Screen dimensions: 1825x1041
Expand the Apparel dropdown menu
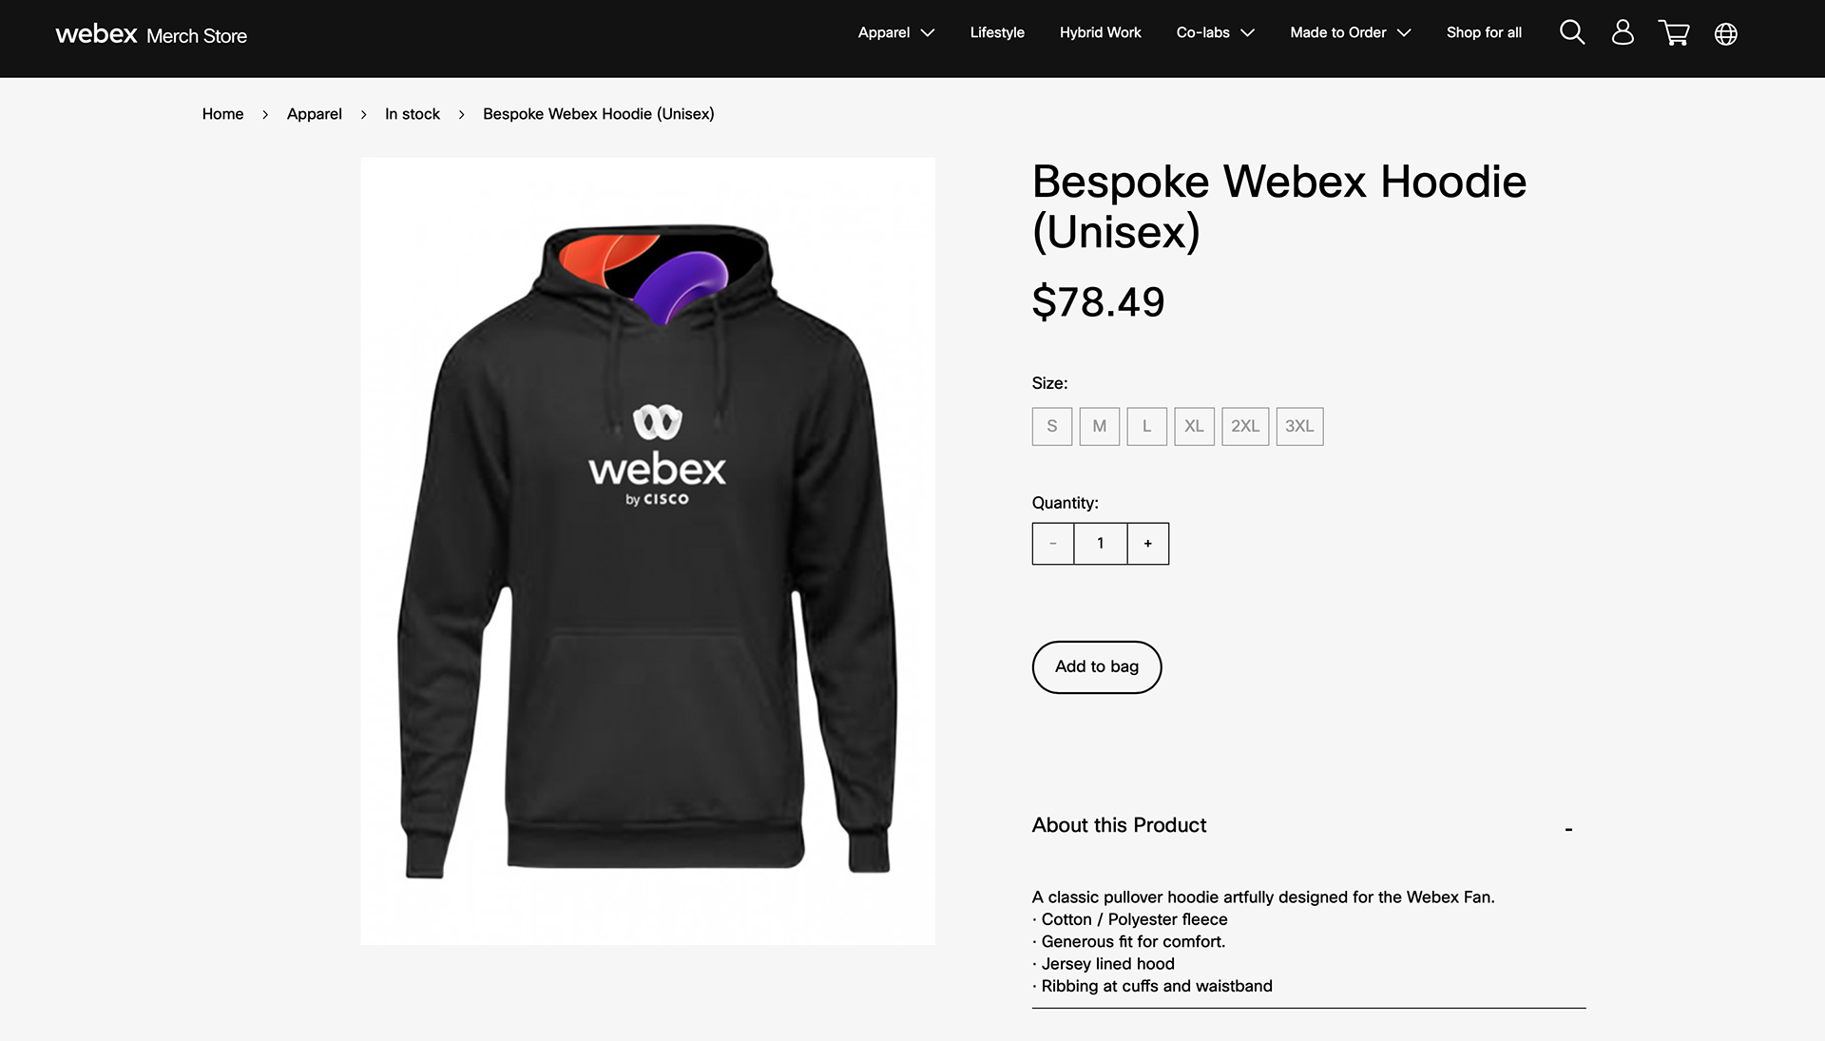(x=896, y=33)
